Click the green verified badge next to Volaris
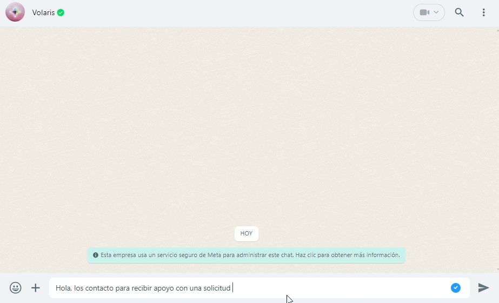This screenshot has width=499, height=303. coord(61,13)
